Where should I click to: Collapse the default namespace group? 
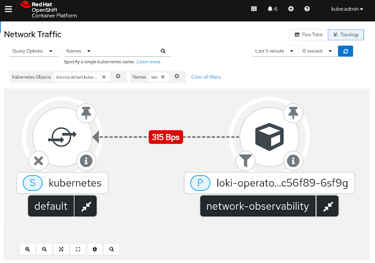[x=85, y=206]
